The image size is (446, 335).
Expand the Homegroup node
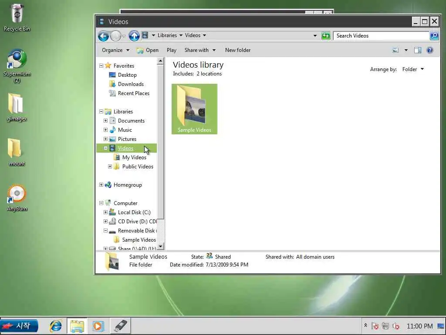[x=101, y=185]
